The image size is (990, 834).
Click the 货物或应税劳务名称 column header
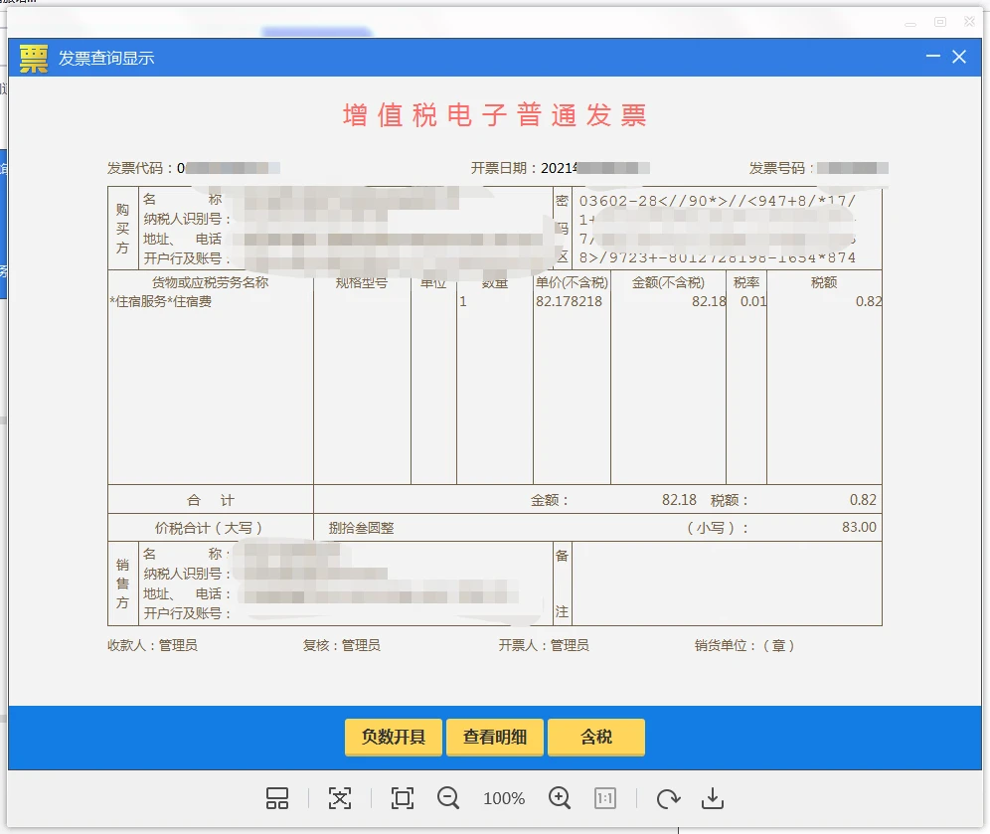tap(211, 282)
